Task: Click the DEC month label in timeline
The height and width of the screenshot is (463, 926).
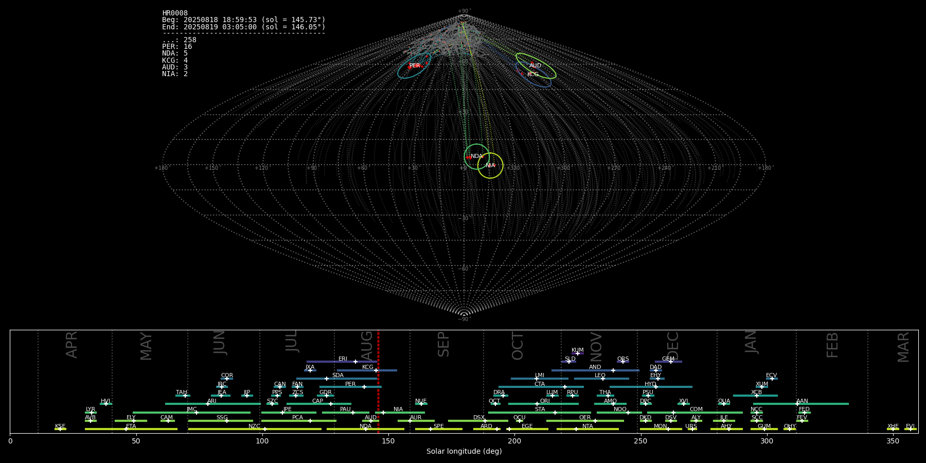Action: coord(672,346)
